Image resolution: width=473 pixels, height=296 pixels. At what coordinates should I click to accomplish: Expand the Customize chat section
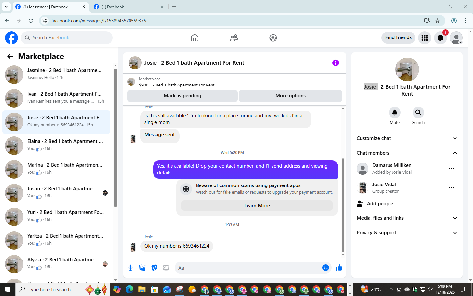click(407, 138)
